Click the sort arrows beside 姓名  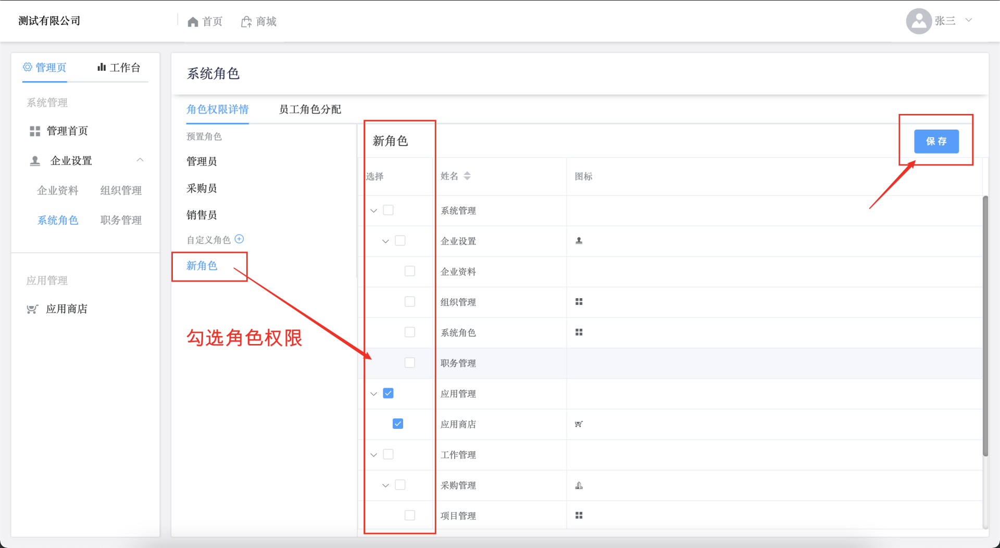coord(467,176)
